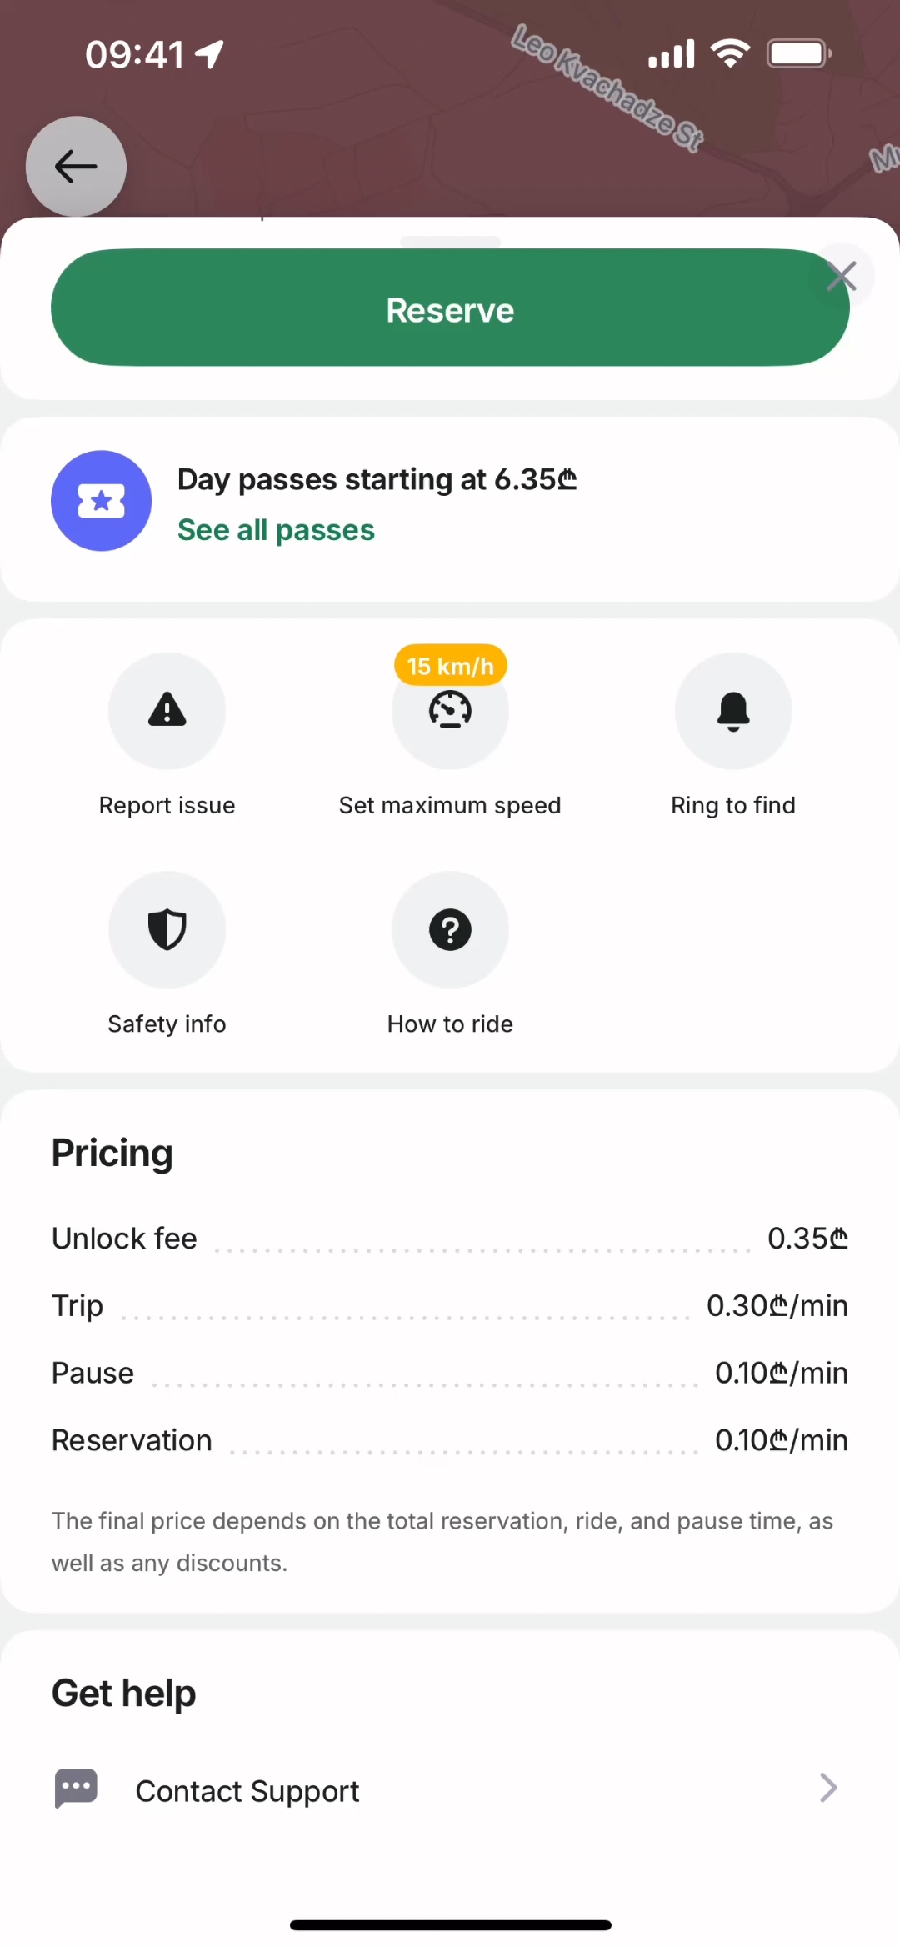Select the Contact Support row label
Viewport: 900px width, 1947px height.
pos(247,1790)
